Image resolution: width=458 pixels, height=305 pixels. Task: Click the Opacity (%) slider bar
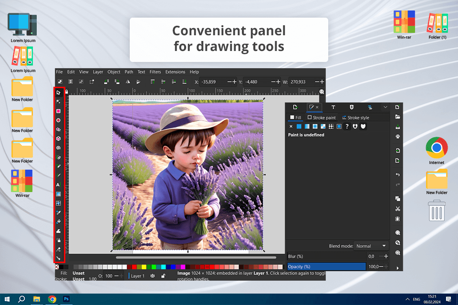[x=326, y=266]
